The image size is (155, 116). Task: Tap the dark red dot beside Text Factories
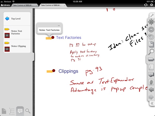tap(53, 37)
